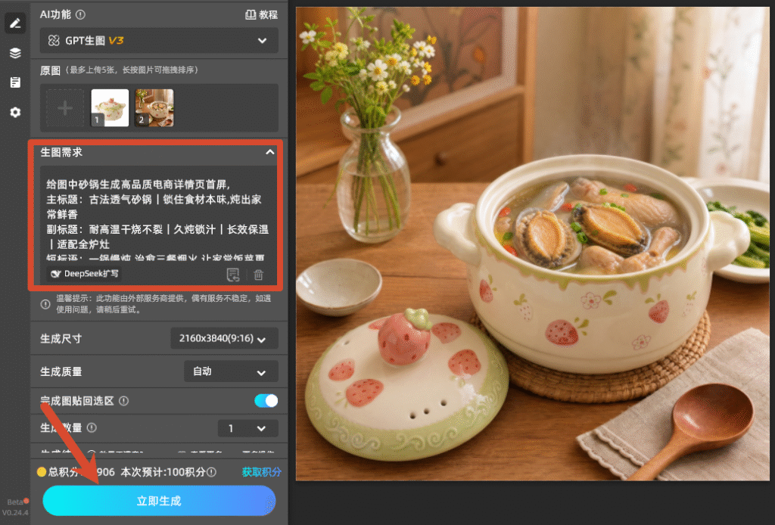Click the 生成质量 label

pos(61,371)
